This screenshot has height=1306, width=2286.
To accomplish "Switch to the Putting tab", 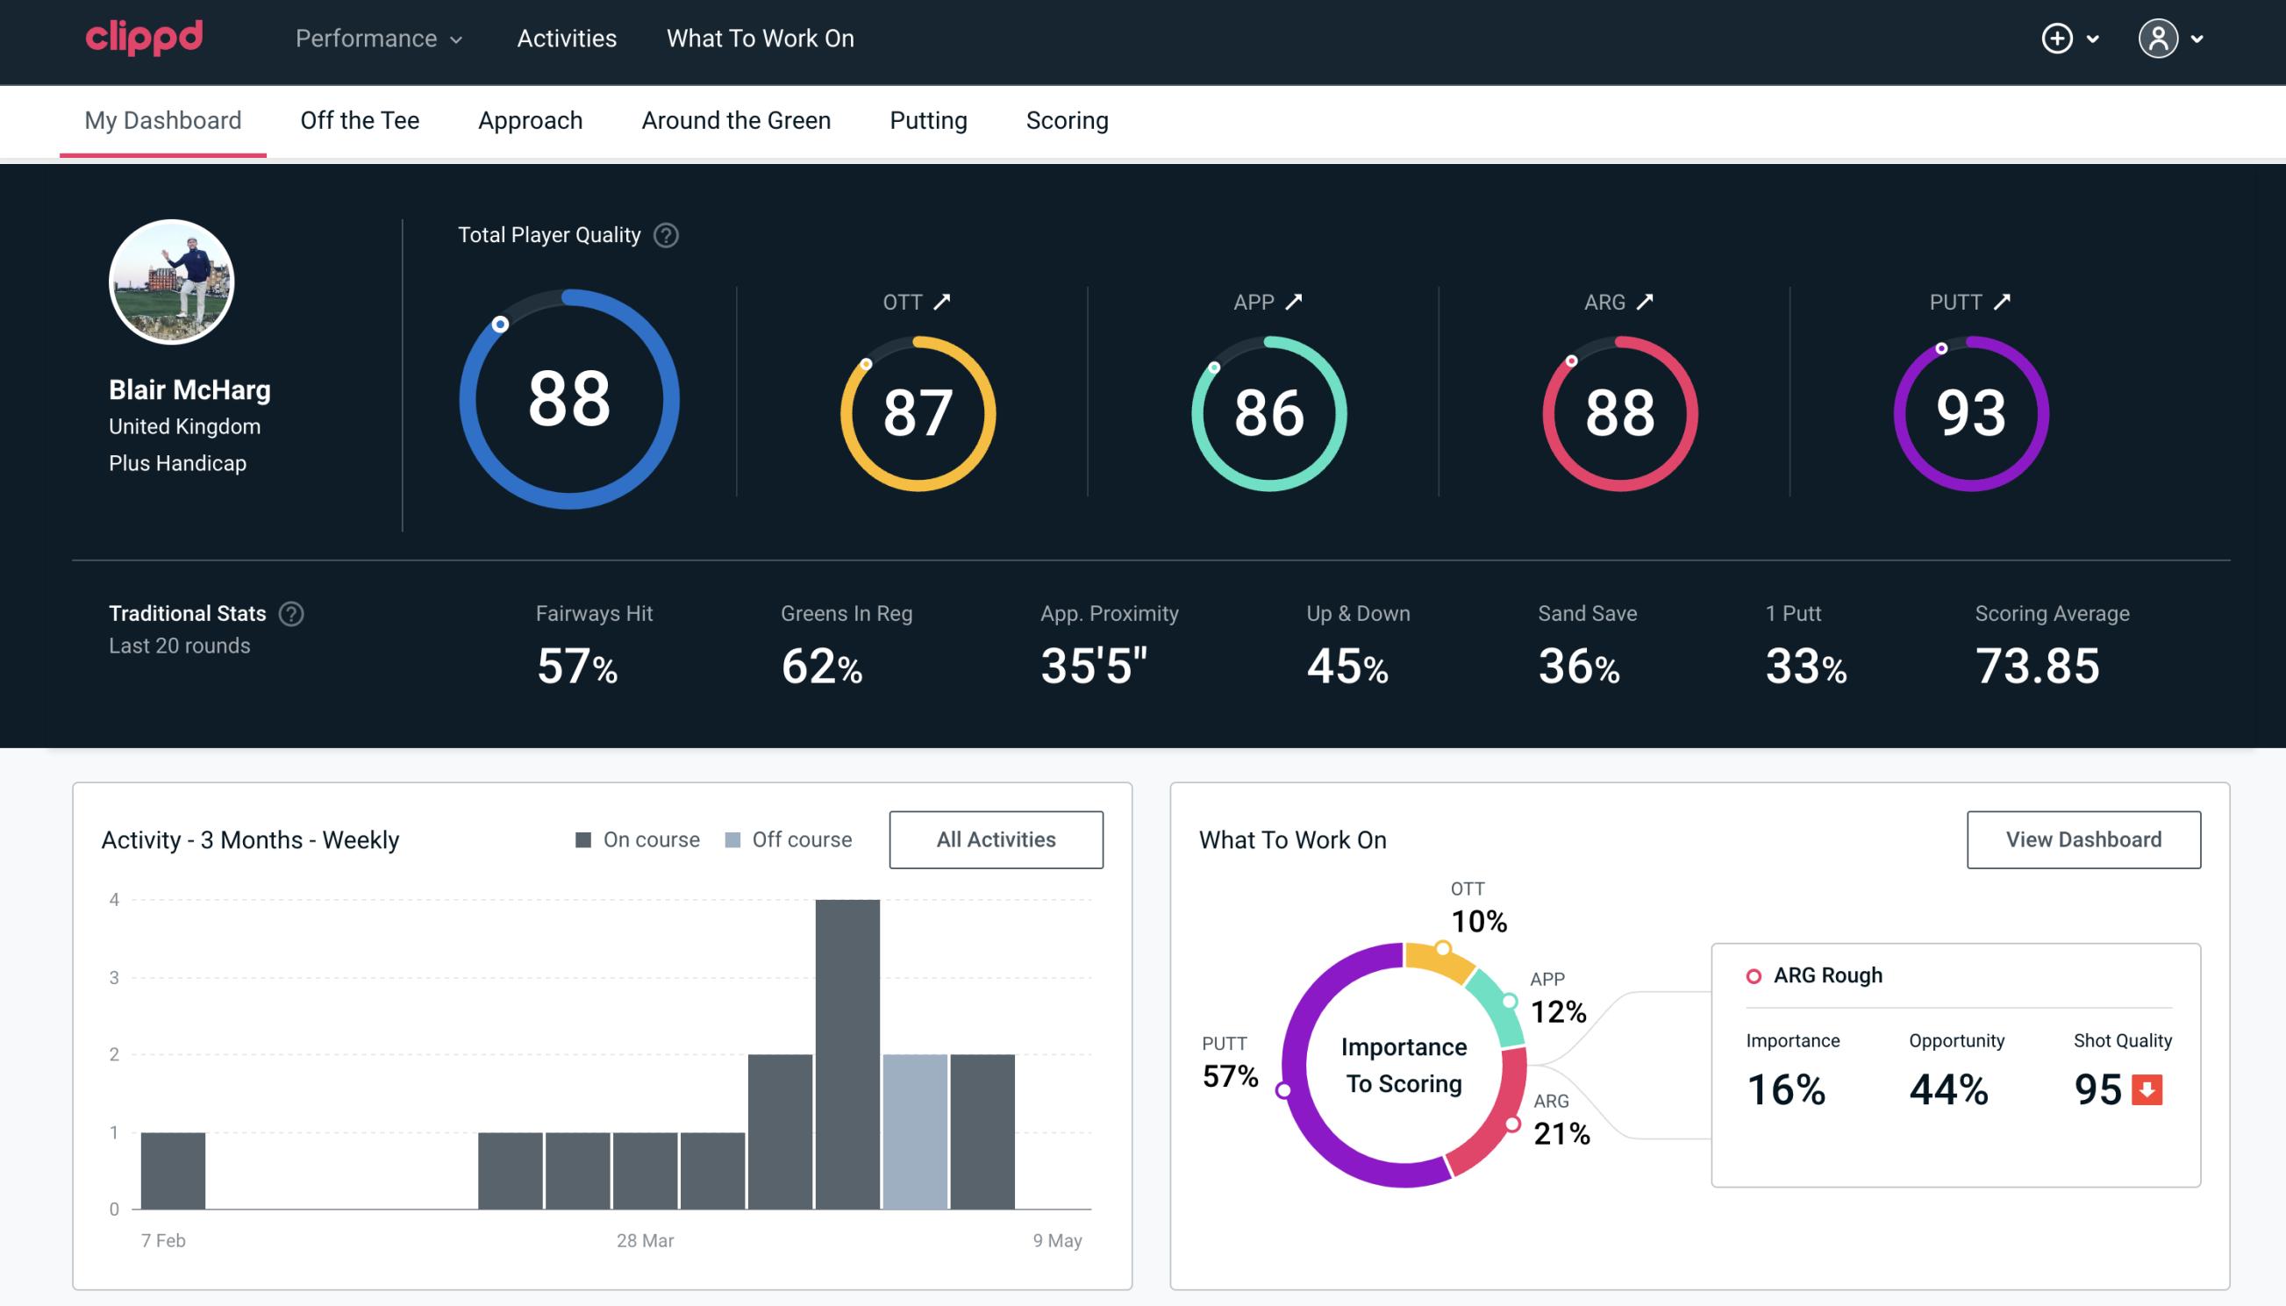I will pyautogui.click(x=928, y=119).
